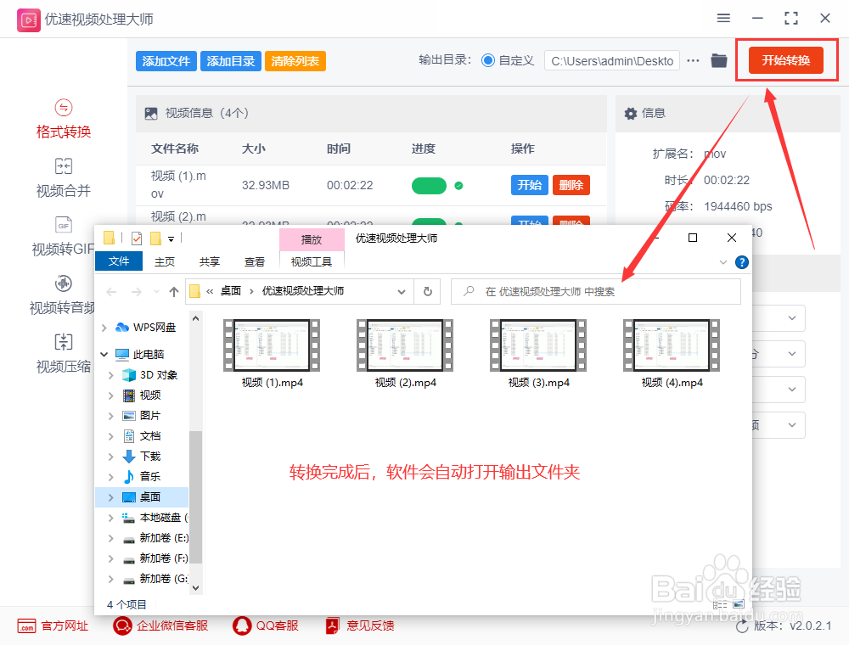Customize quick access toolbar dropdown
849x645 pixels.
[171, 238]
